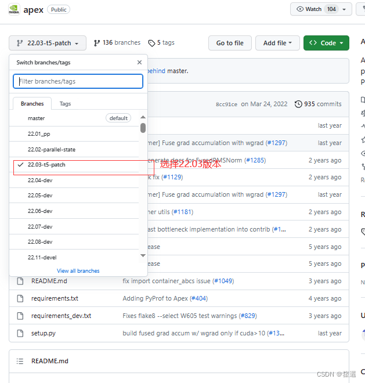Image resolution: width=365 pixels, height=383 pixels.
Task: Click the branches fork icon beside 136 branches
Action: coord(97,43)
